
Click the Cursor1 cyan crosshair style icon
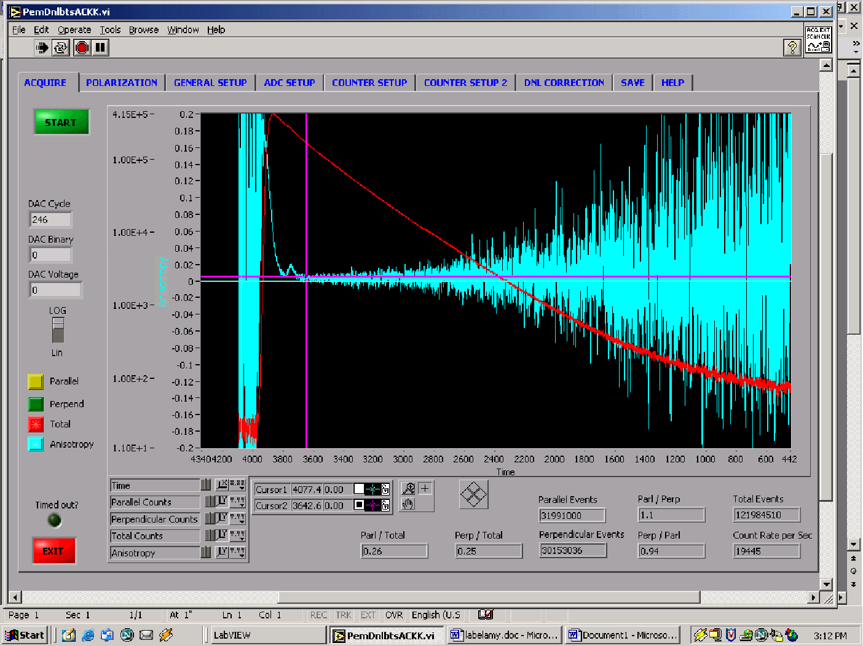(x=372, y=489)
